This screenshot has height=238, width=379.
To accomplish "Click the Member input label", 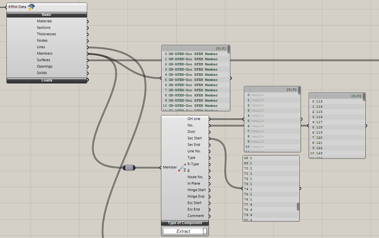I will point(170,167).
